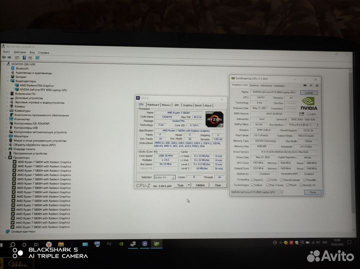The image size is (360, 269).
Task: Click the РУС language indicator in tray
Action: click(325, 242)
